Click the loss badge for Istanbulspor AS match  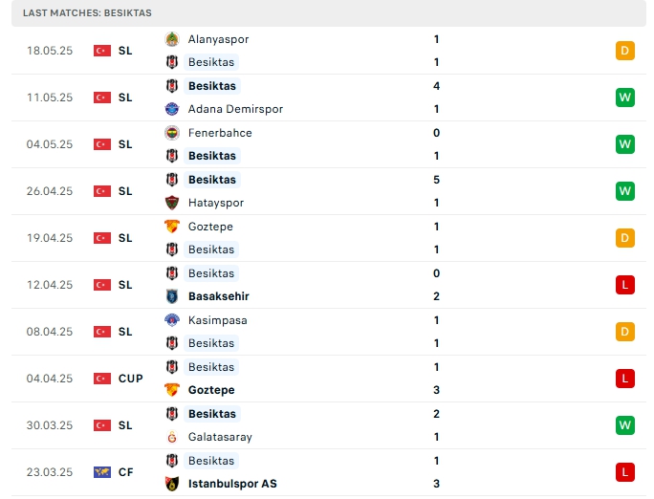pyautogui.click(x=625, y=472)
